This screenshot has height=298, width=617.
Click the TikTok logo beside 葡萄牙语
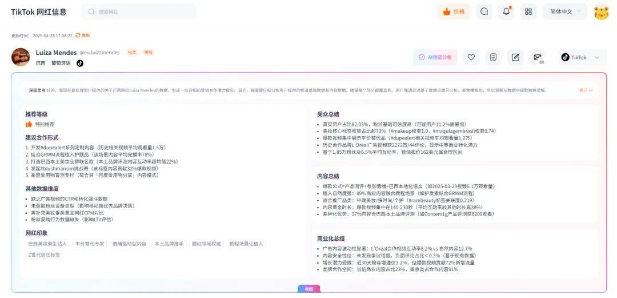[x=80, y=63]
